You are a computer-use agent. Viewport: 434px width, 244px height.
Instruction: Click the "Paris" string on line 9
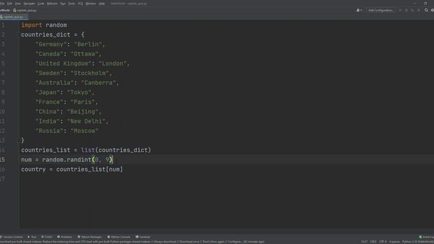(x=83, y=102)
